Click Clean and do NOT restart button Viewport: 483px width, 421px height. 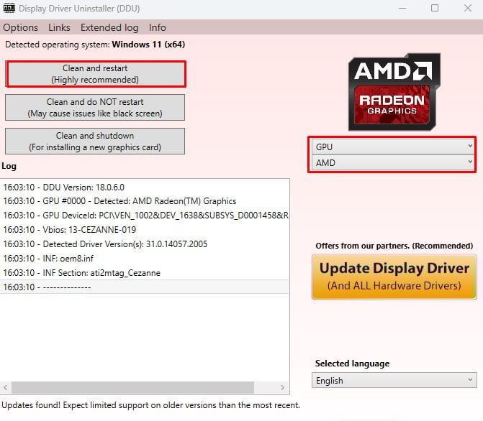[x=95, y=108]
